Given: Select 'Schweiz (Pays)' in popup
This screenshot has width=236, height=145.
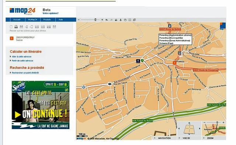Looking at the screenshot, I should coord(166,43).
